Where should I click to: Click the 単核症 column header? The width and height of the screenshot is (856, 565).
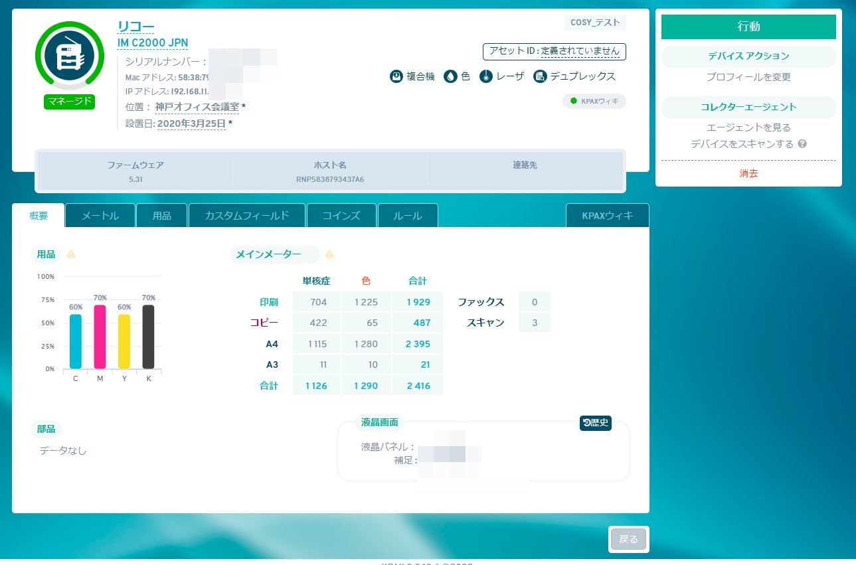point(317,282)
